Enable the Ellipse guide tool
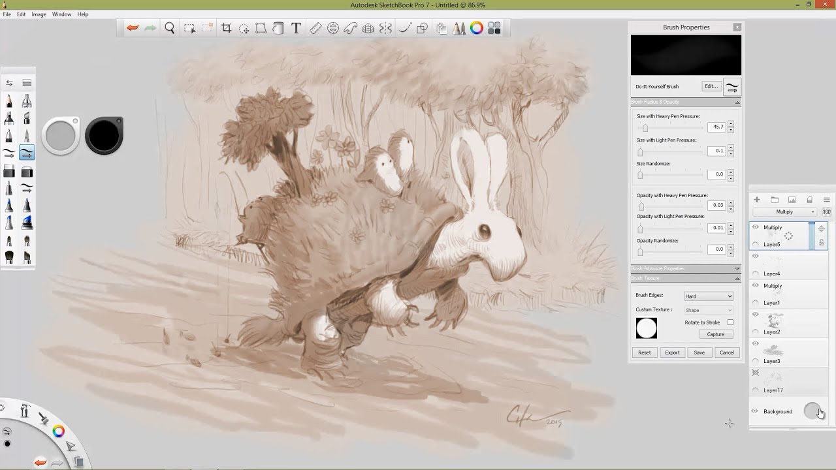 pos(333,28)
